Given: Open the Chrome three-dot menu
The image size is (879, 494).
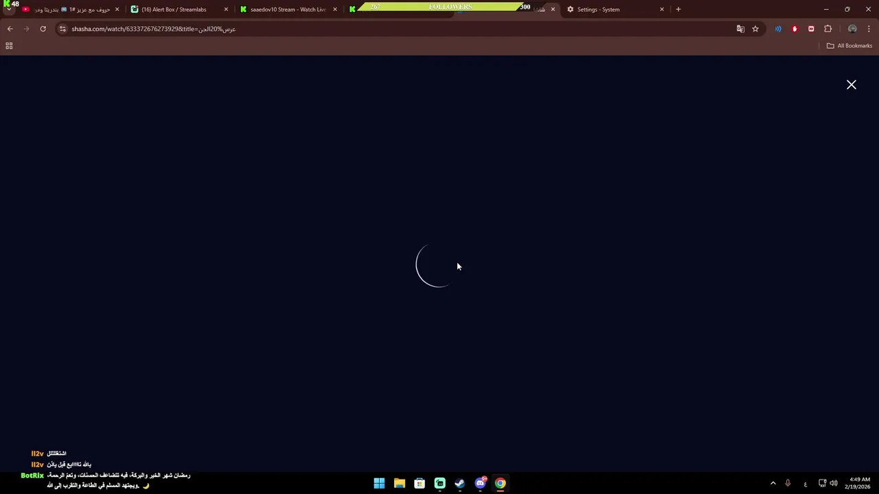Looking at the screenshot, I should (x=869, y=29).
